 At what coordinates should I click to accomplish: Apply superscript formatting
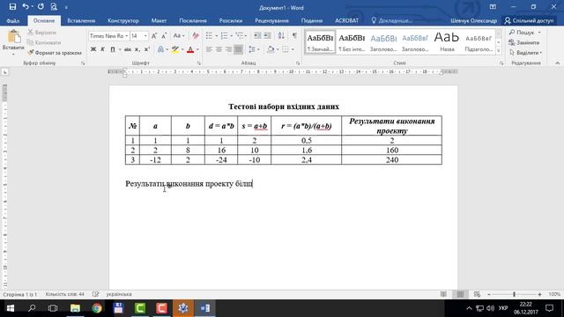coord(146,49)
